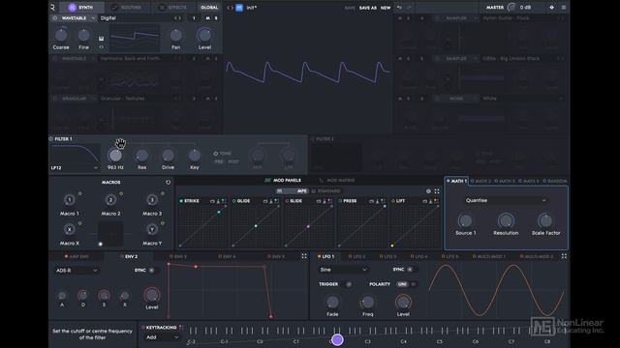The width and height of the screenshot is (620, 348).
Task: Switch to the Routing tab
Action: [127, 7]
